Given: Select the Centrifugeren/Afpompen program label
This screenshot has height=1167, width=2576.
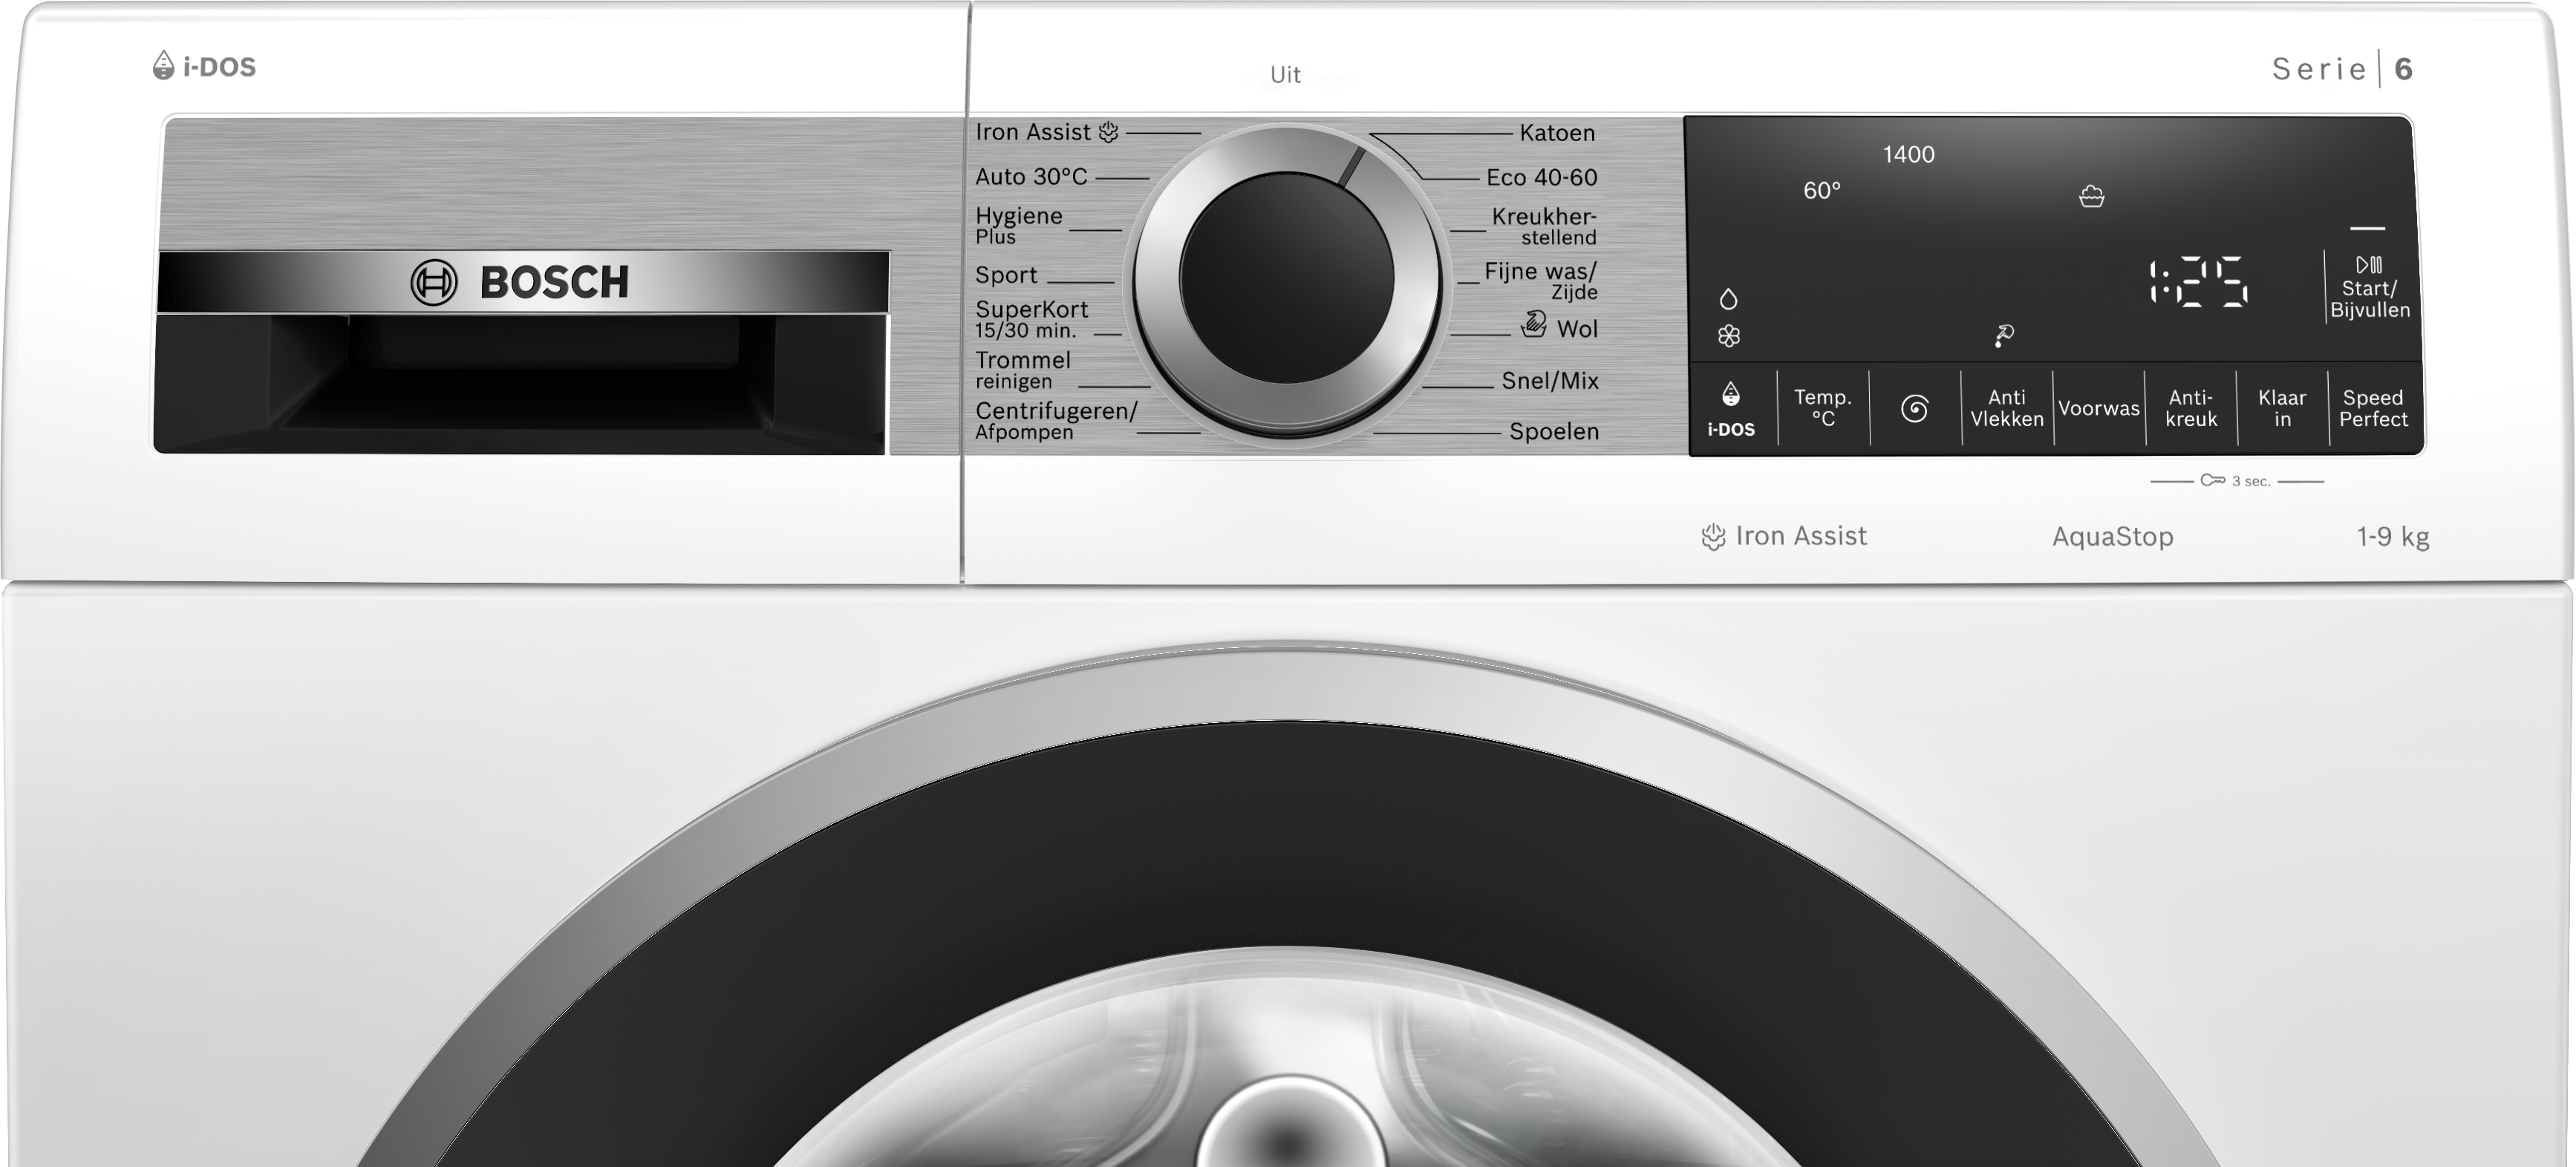Looking at the screenshot, I should (x=1056, y=421).
